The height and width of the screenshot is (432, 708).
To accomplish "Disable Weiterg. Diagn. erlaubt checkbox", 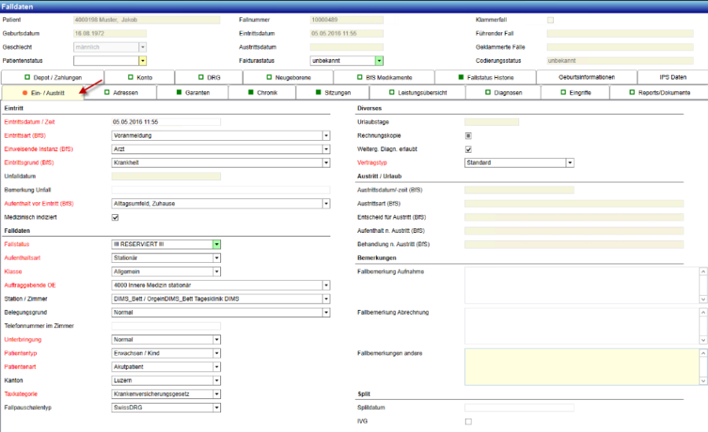I will pyautogui.click(x=468, y=150).
